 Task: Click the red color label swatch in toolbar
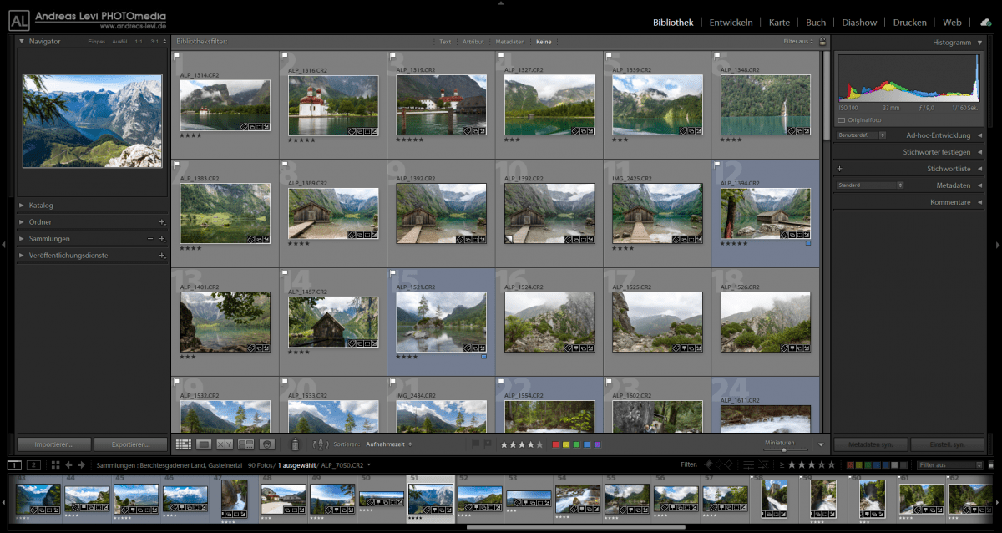556,444
